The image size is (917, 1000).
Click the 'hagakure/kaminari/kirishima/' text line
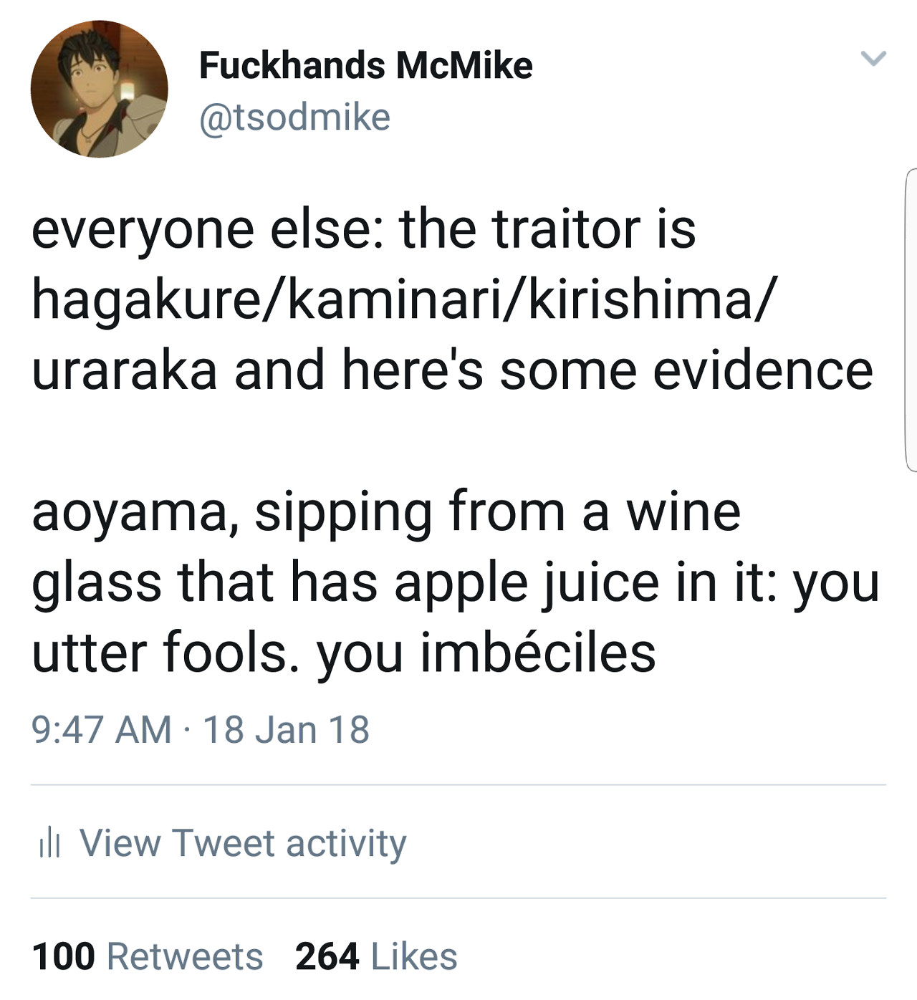pos(403,299)
